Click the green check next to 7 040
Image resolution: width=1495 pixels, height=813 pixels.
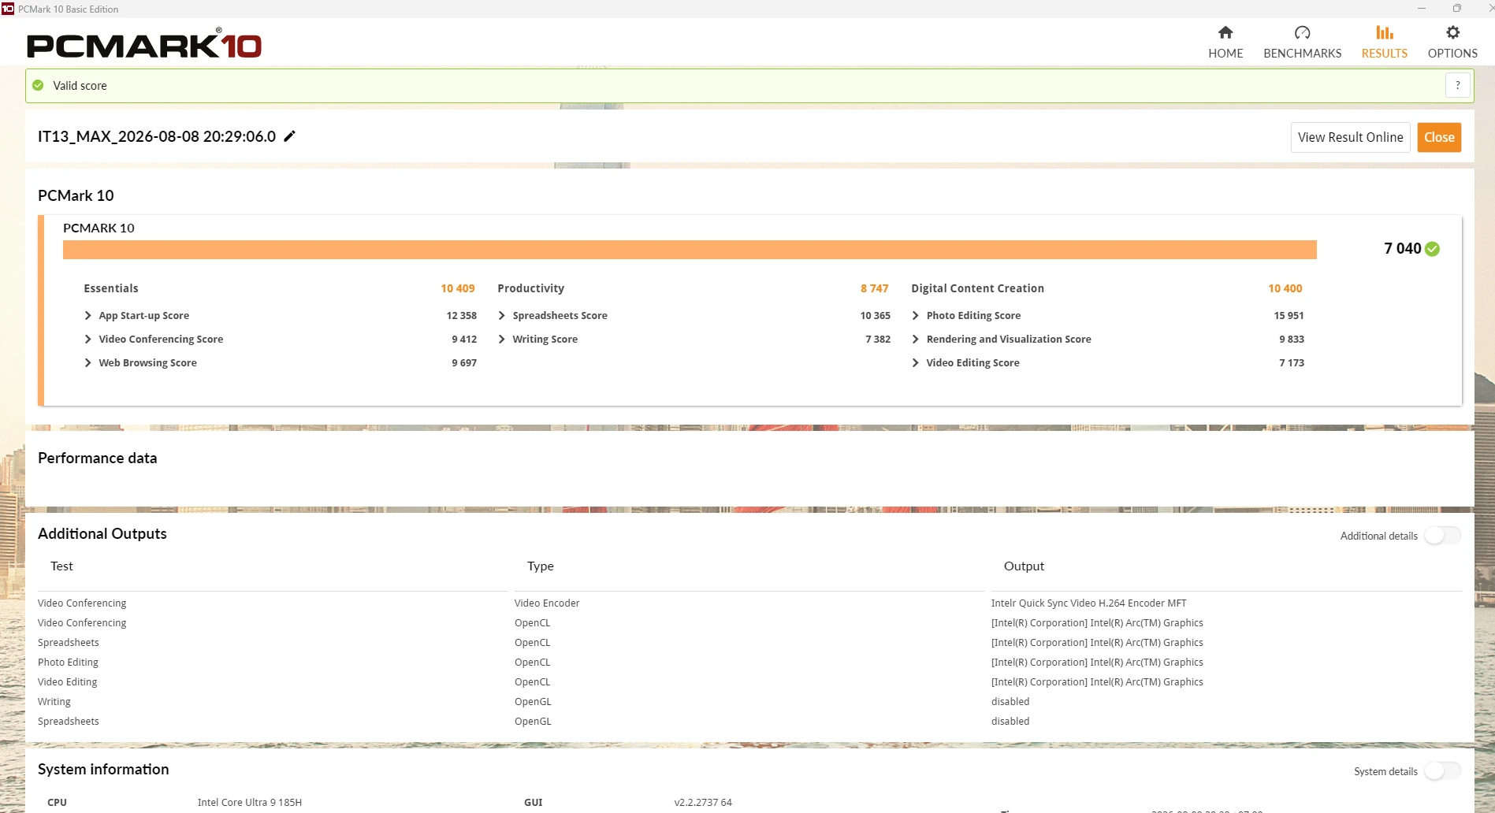tap(1433, 249)
